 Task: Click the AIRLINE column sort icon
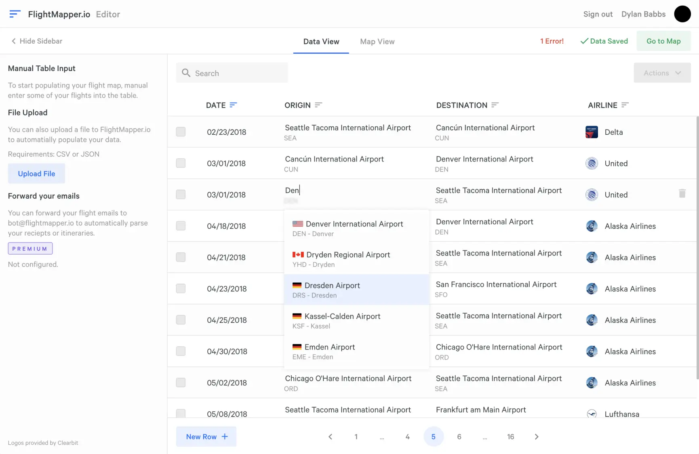pos(625,105)
